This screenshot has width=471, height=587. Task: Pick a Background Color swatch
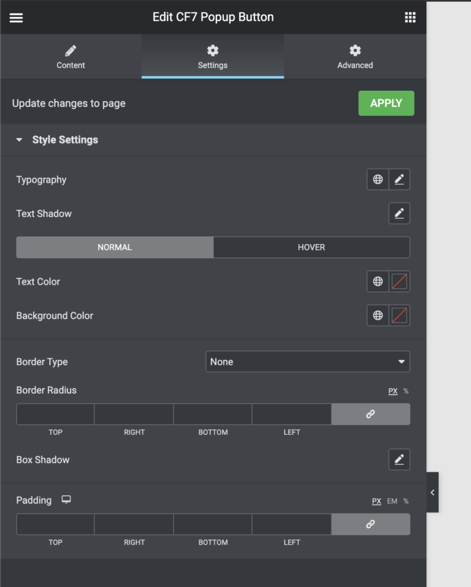pyautogui.click(x=399, y=315)
